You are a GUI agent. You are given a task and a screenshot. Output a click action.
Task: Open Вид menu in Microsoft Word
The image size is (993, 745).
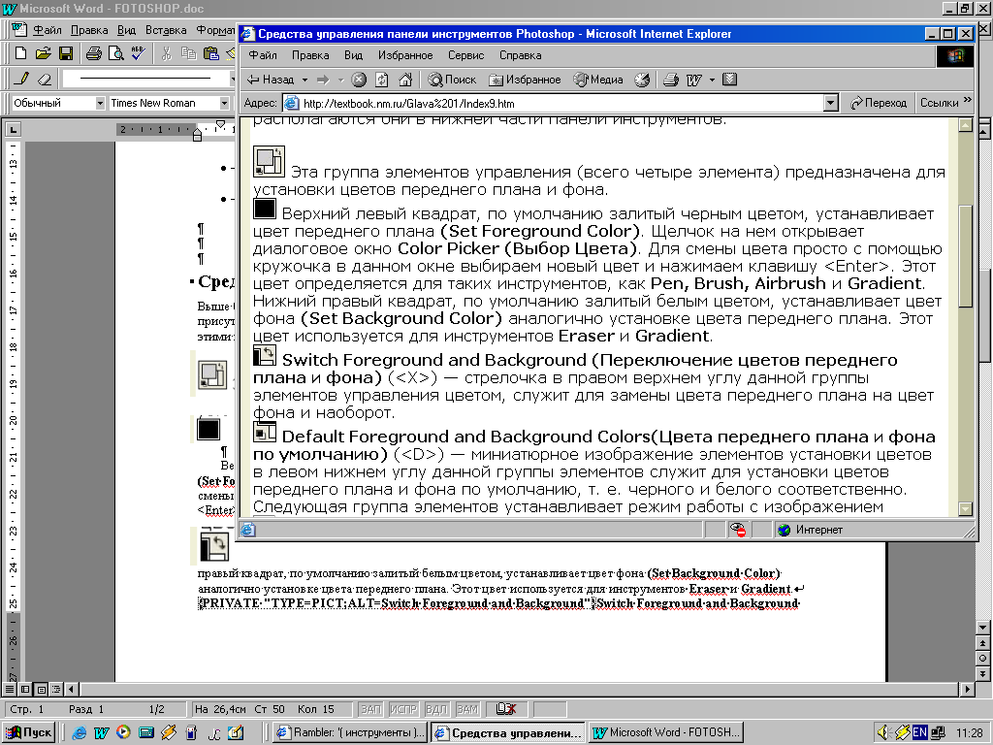[127, 30]
